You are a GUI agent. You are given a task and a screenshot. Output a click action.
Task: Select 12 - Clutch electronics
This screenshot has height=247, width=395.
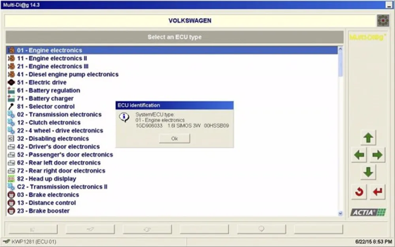pyautogui.click(x=172, y=123)
